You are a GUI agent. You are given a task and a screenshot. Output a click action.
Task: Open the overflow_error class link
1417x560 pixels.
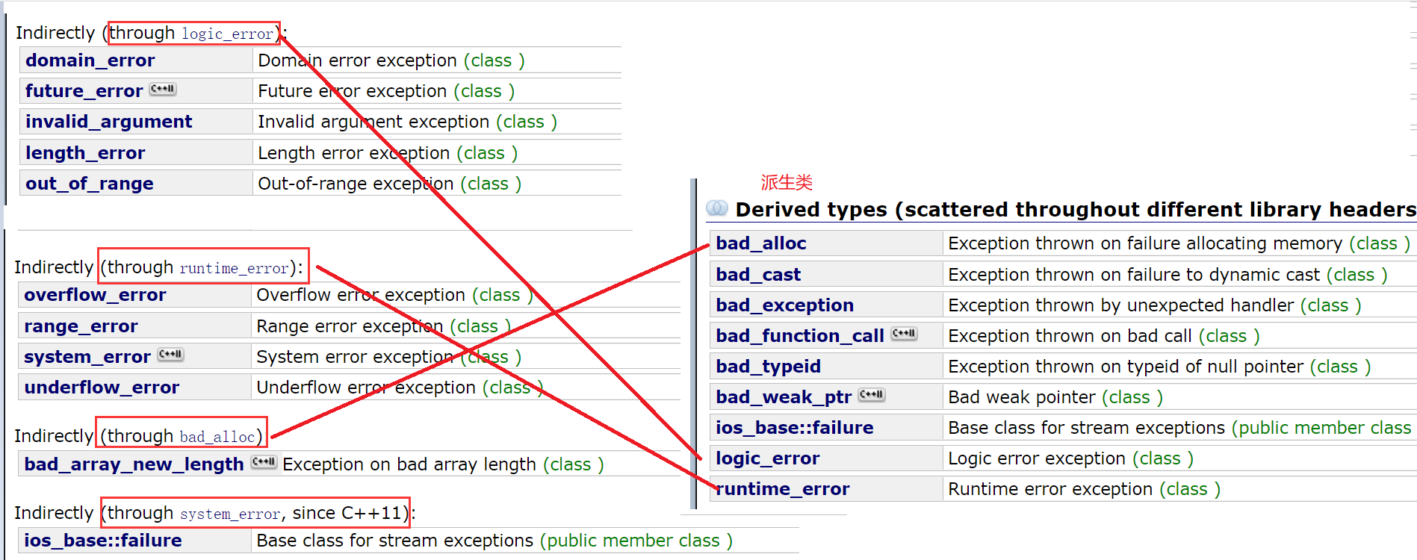click(x=95, y=295)
